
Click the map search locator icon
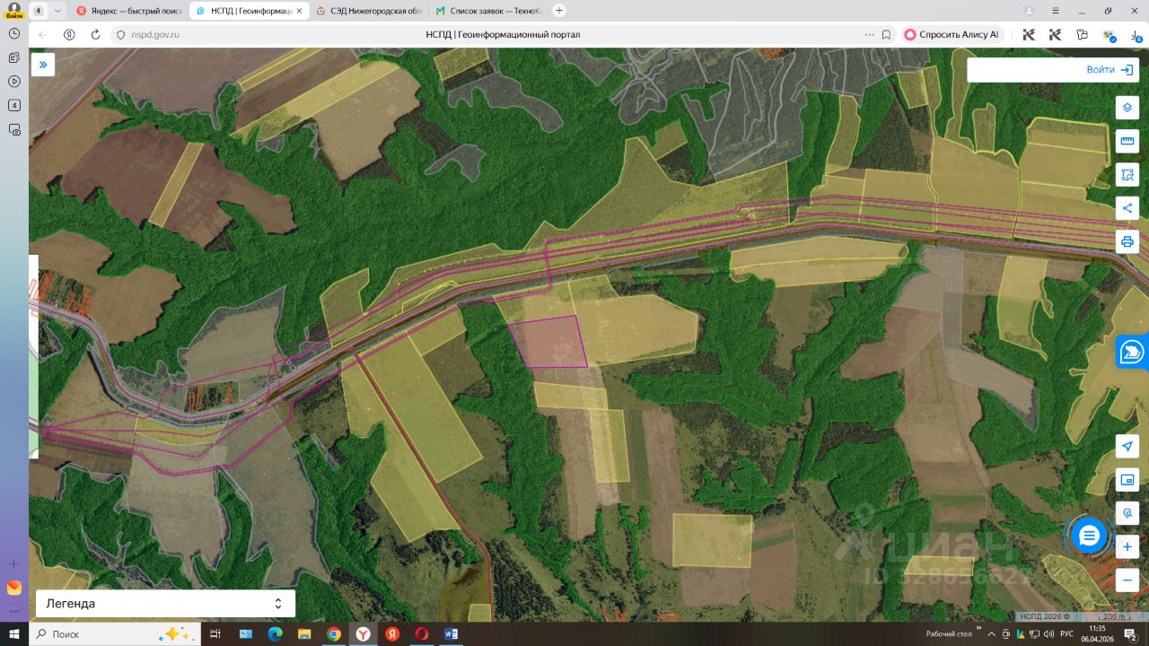1127,513
